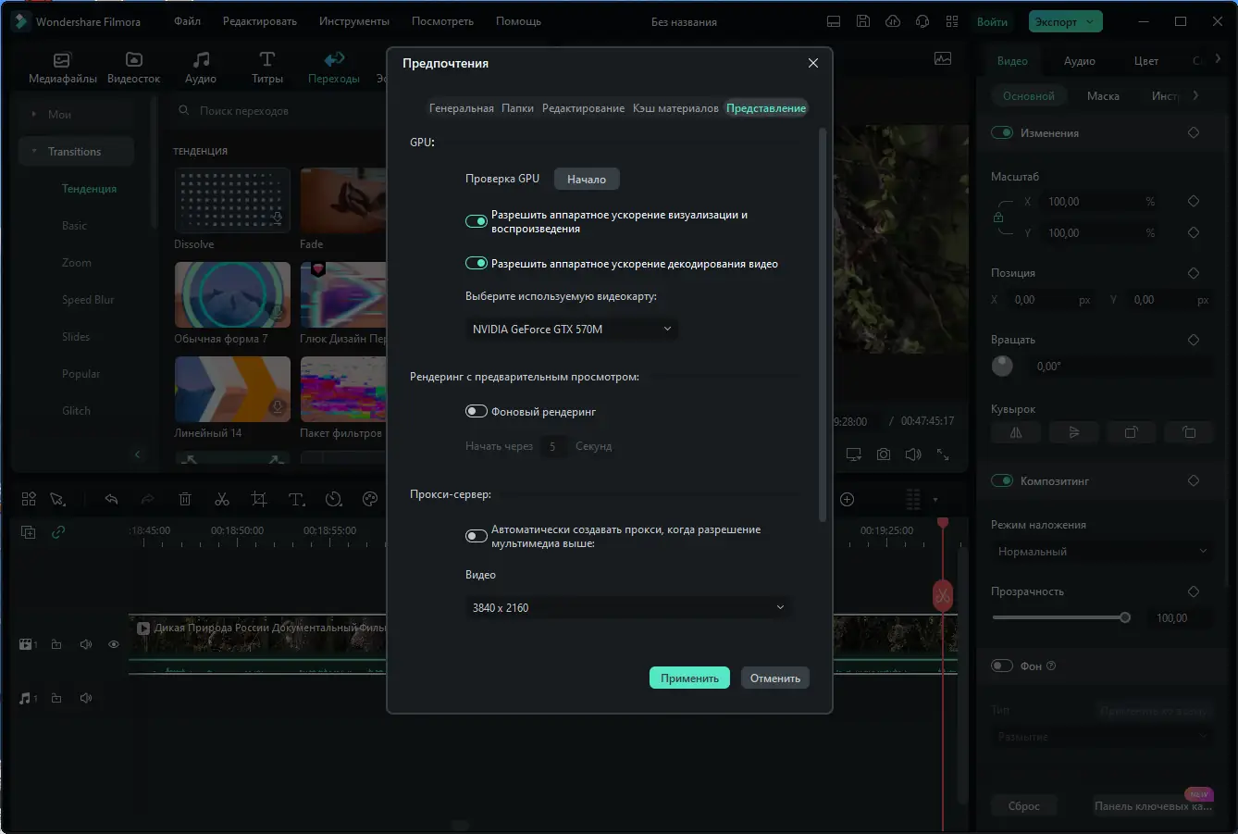Click the Применить button
This screenshot has width=1238, height=834.
[689, 678]
